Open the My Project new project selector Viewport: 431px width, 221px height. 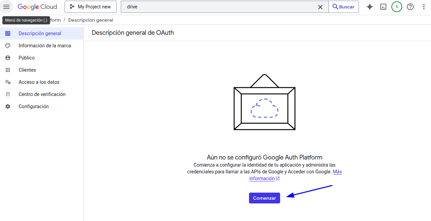[90, 7]
